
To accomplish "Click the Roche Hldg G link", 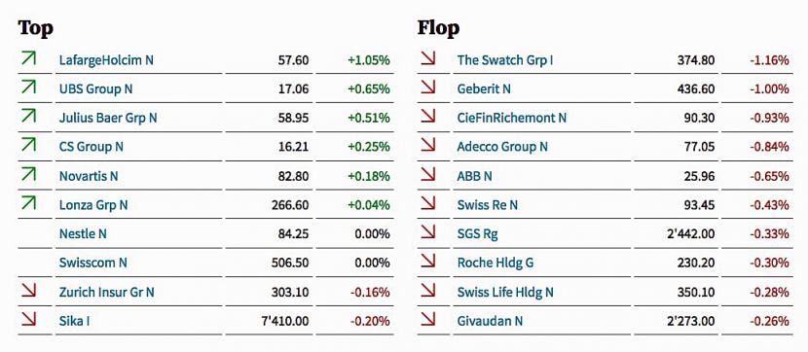I will pyautogui.click(x=496, y=263).
